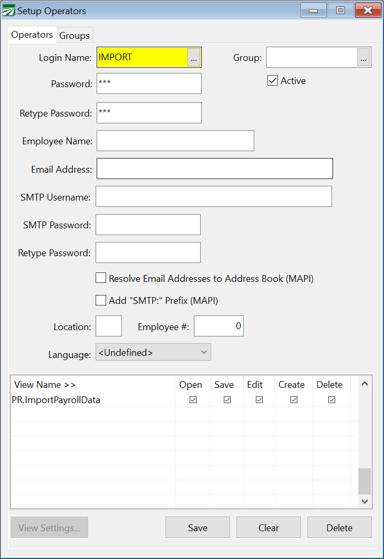The width and height of the screenshot is (384, 559).
Task: Click the permissions grid scrollbar thumb
Action: (x=365, y=481)
